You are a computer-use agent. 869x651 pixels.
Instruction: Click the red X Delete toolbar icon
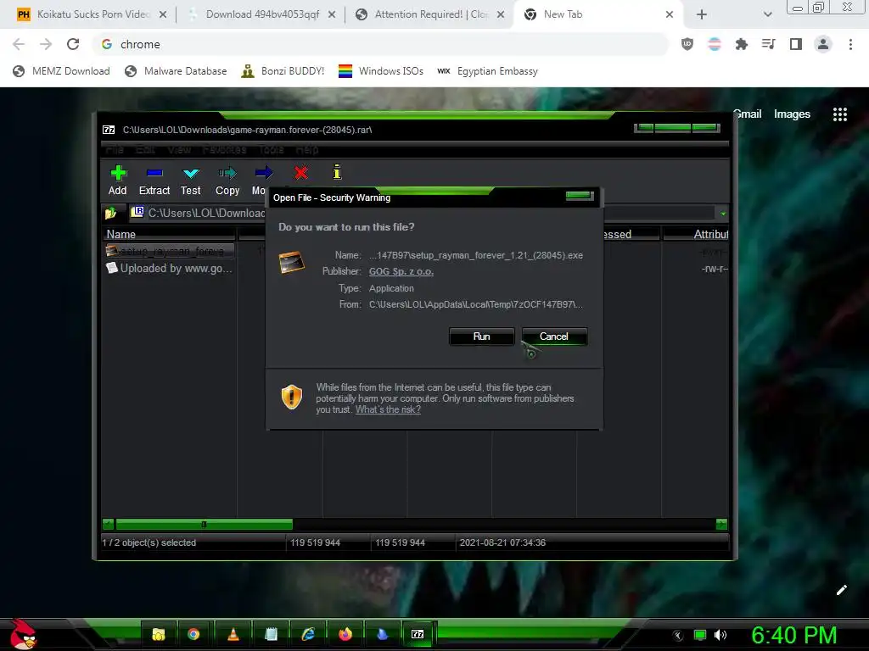(x=301, y=173)
